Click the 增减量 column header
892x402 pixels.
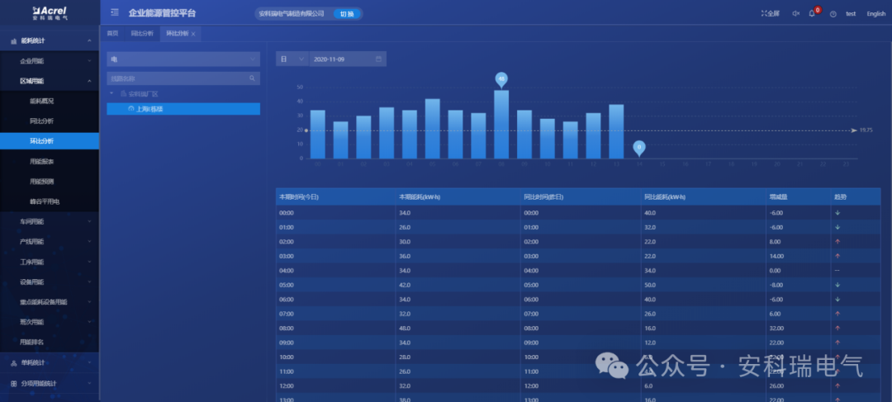point(778,196)
